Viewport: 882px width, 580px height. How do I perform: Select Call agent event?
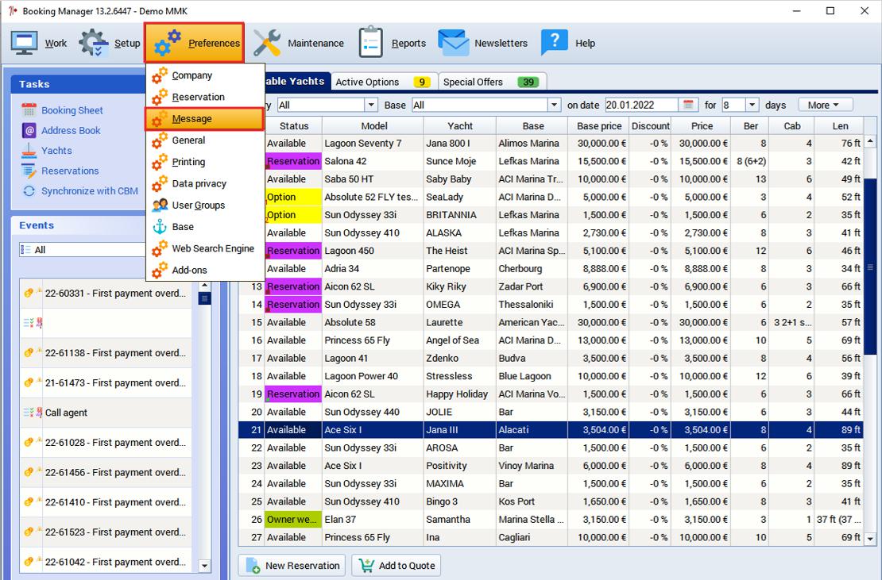(106, 413)
